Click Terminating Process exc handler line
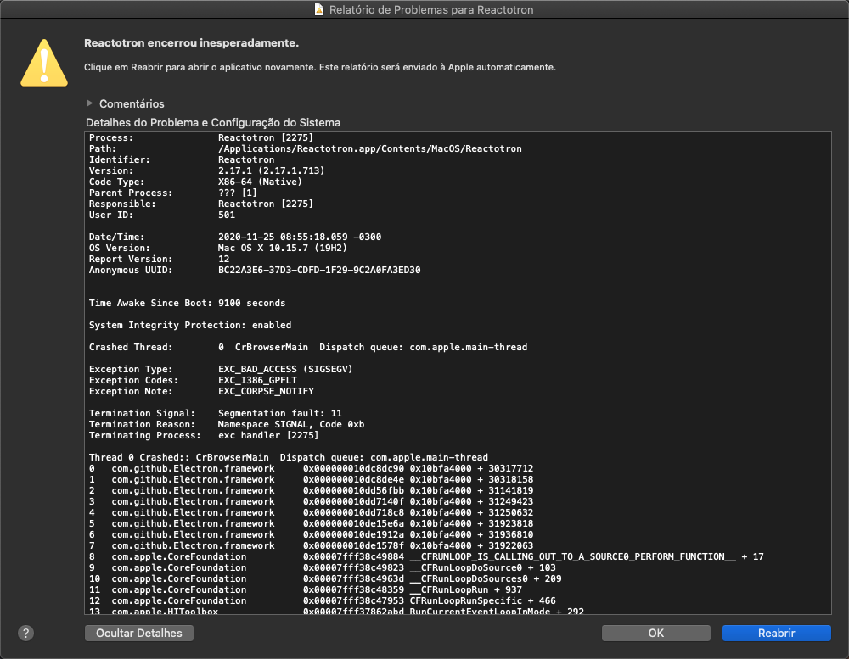Image resolution: width=849 pixels, height=659 pixels. [204, 436]
